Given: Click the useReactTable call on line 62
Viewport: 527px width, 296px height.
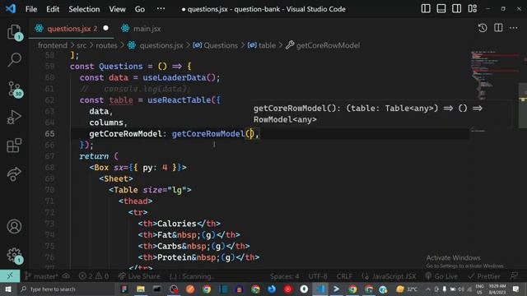Looking at the screenshot, I should coord(180,100).
